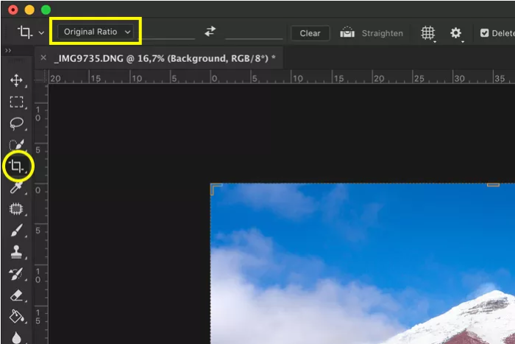Select the Spot Healing Brush tool
Screen dimensions: 515x344
coord(16,209)
